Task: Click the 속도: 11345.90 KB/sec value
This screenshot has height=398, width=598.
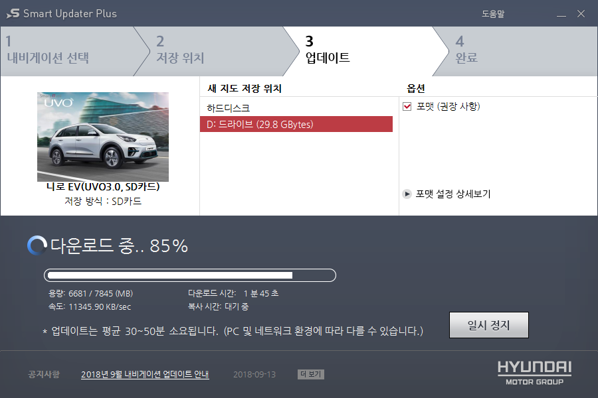Action: coord(90,307)
